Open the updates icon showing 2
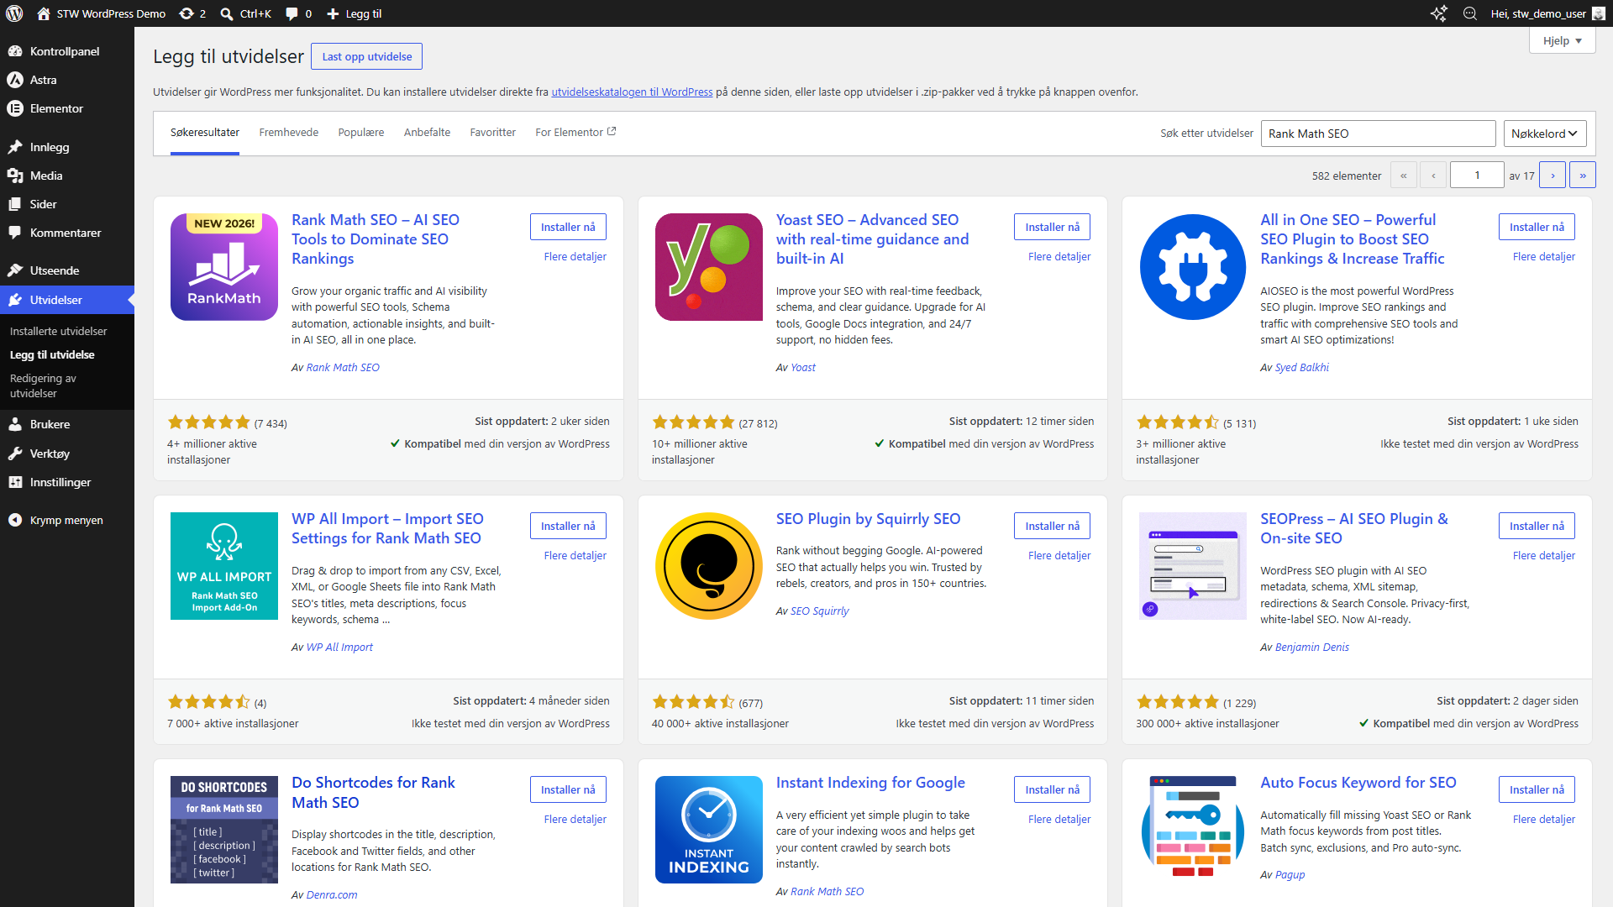The width and height of the screenshot is (1613, 907). (x=187, y=13)
